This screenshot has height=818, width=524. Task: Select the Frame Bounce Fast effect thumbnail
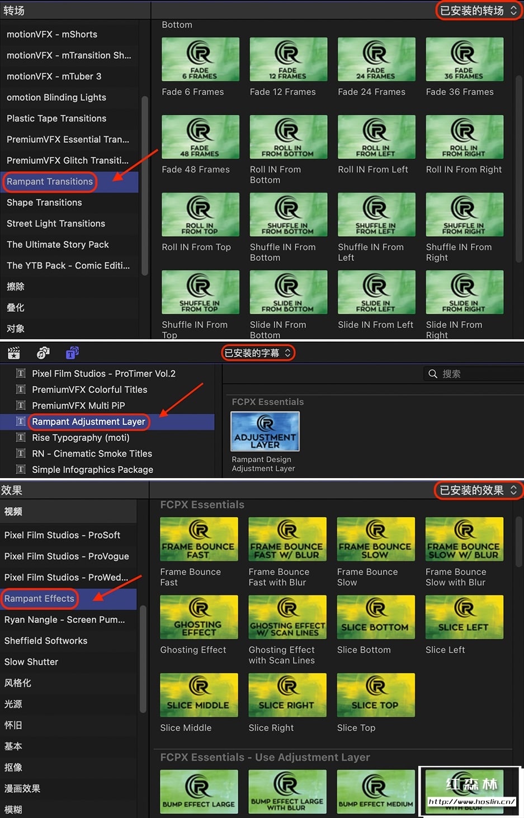[199, 539]
